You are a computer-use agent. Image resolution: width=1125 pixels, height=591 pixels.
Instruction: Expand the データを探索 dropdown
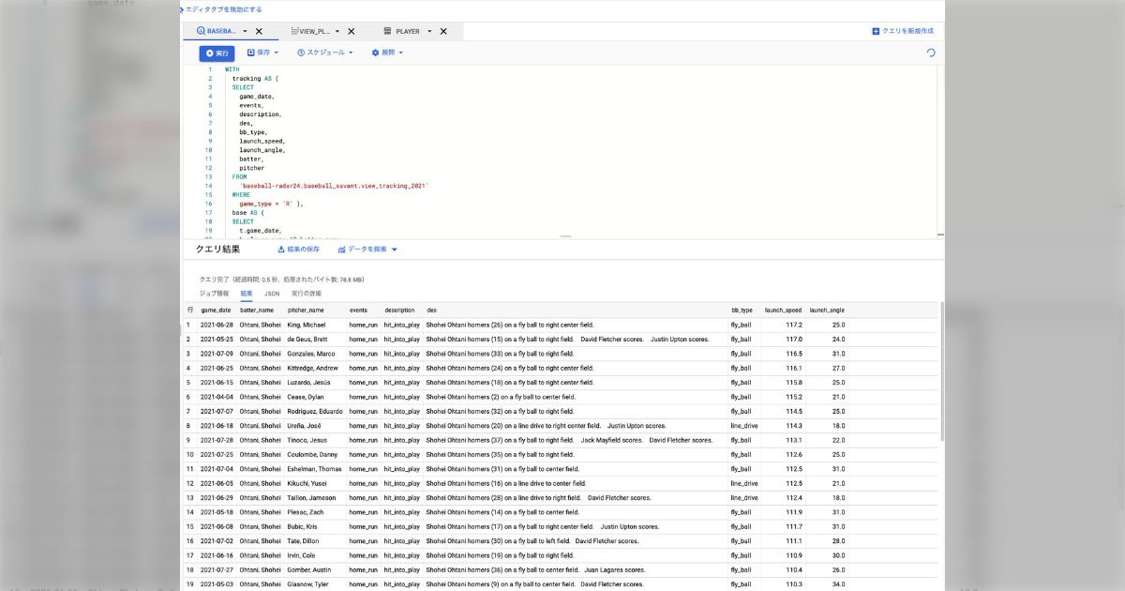pos(368,250)
